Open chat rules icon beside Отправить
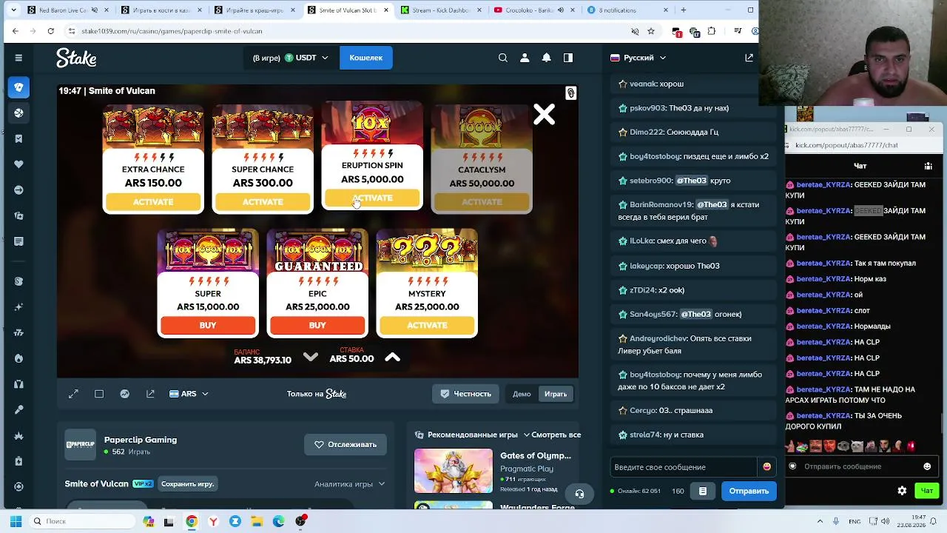Screen dimensions: 947x533 (703, 491)
